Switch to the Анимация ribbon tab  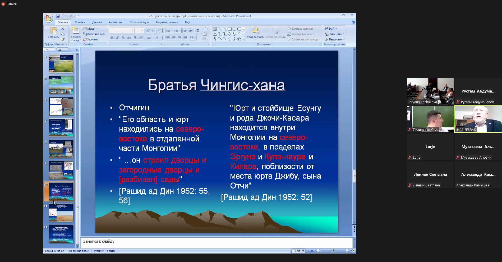(116, 22)
